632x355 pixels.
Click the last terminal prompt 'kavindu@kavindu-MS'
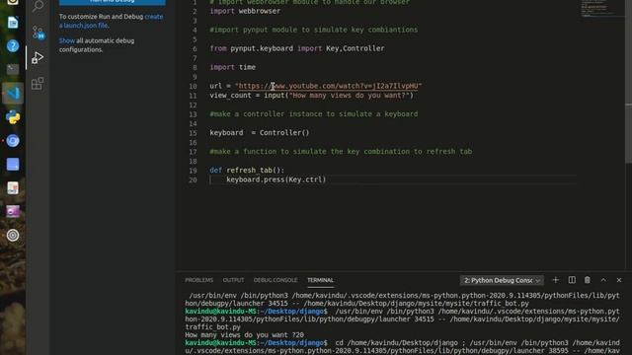pyautogui.click(x=220, y=343)
